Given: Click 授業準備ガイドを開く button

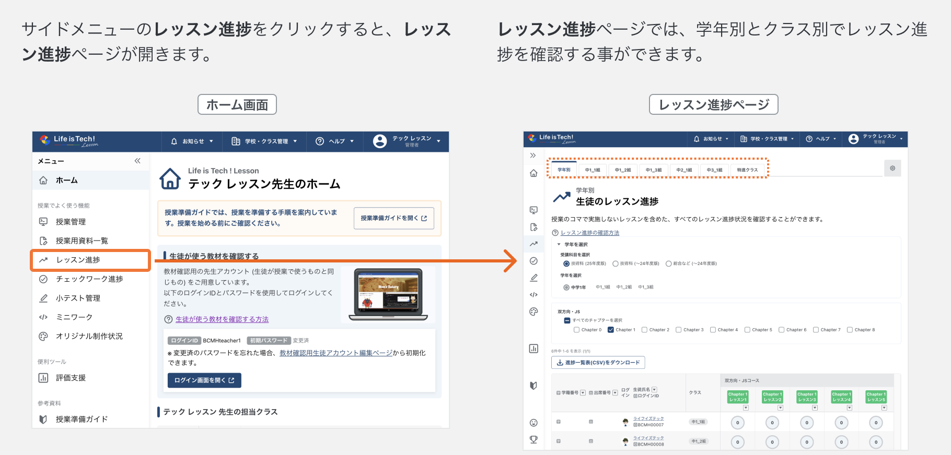Looking at the screenshot, I should tap(393, 218).
